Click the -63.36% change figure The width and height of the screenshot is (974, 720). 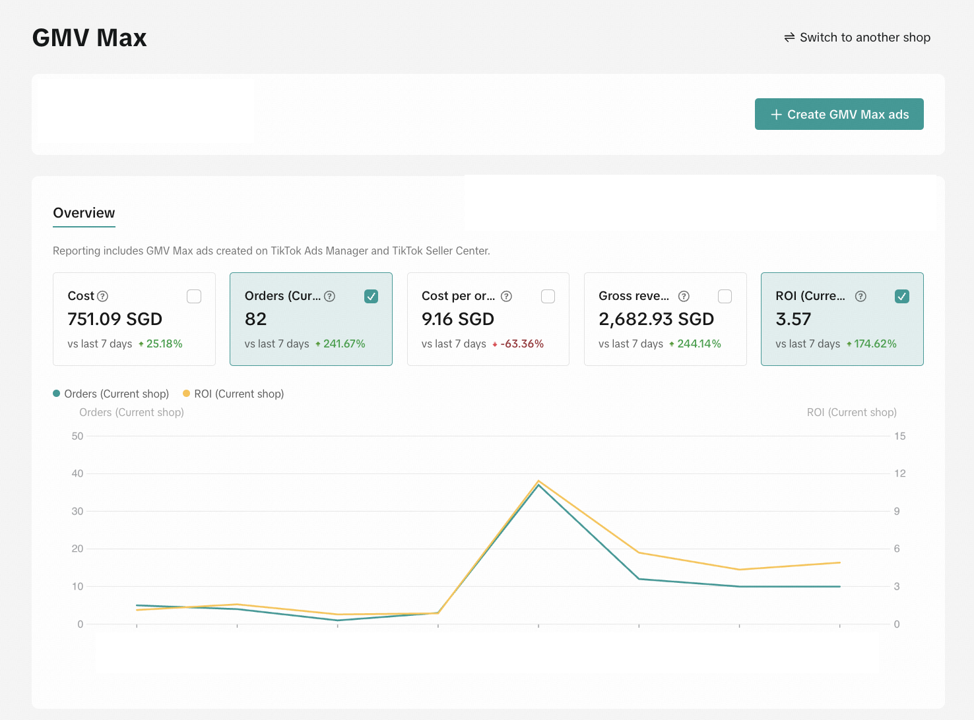(x=522, y=344)
